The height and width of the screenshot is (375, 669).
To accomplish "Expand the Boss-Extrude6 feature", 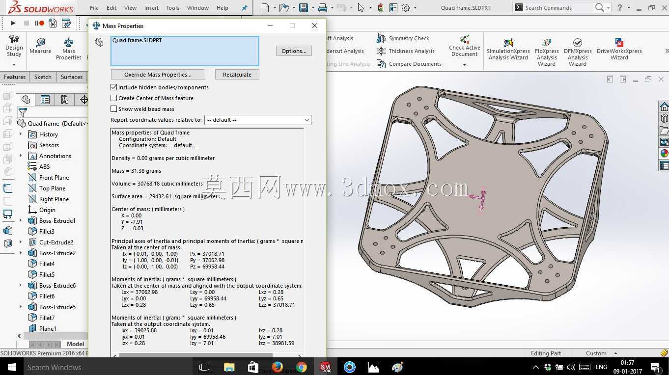I will [21, 286].
